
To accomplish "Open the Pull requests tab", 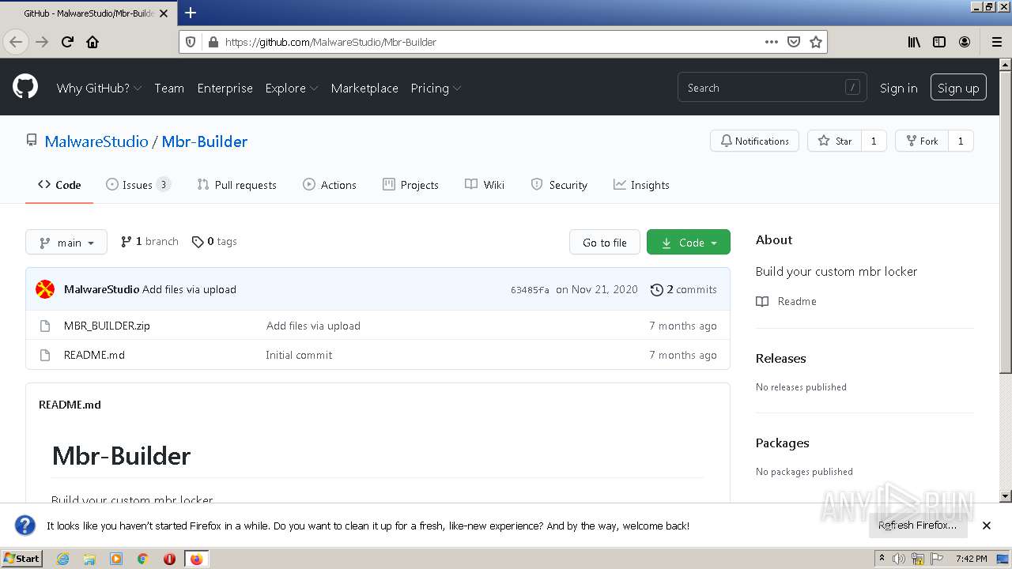I will click(x=236, y=185).
